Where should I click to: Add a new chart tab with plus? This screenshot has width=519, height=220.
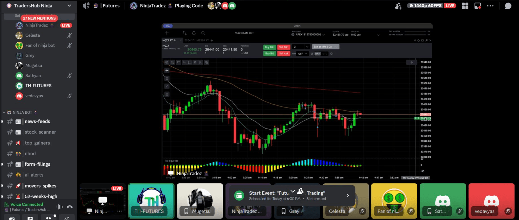point(212,40)
